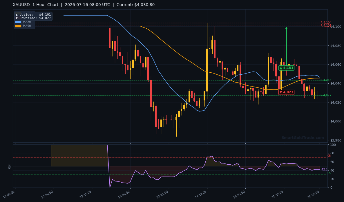The height and width of the screenshot is (202, 344).
Task: Click the red 4,027 downside target tag
Action: coord(286,92)
